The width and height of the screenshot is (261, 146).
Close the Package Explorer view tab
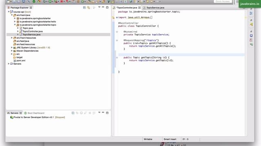click(x=31, y=8)
